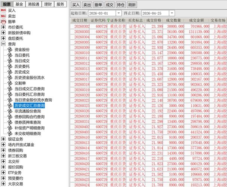
Task: Select the 20260424 trade row date
Action: click(82, 185)
